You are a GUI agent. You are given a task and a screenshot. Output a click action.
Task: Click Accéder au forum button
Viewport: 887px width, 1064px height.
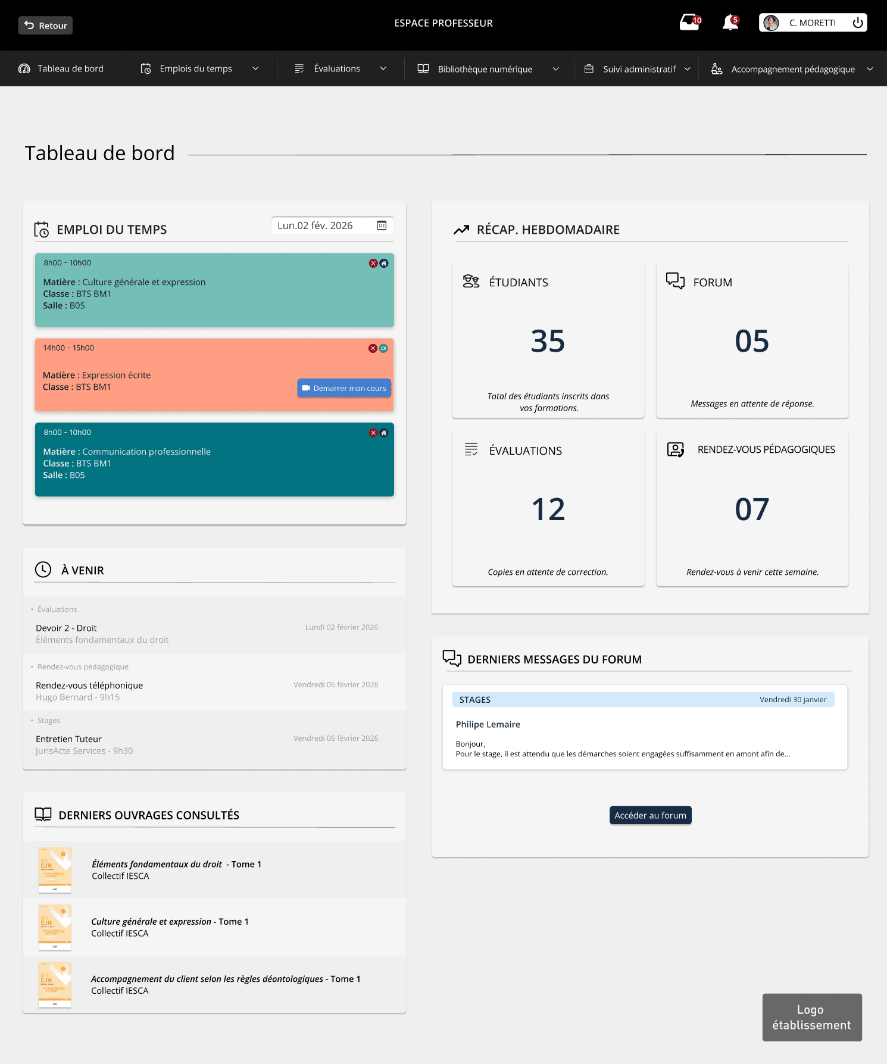pyautogui.click(x=650, y=815)
